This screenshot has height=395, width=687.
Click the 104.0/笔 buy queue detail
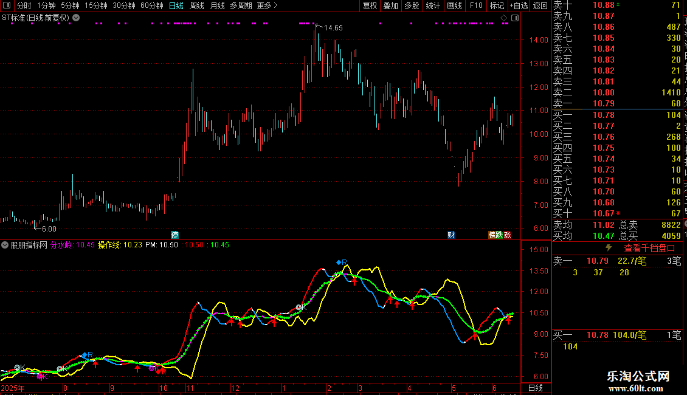(x=630, y=335)
